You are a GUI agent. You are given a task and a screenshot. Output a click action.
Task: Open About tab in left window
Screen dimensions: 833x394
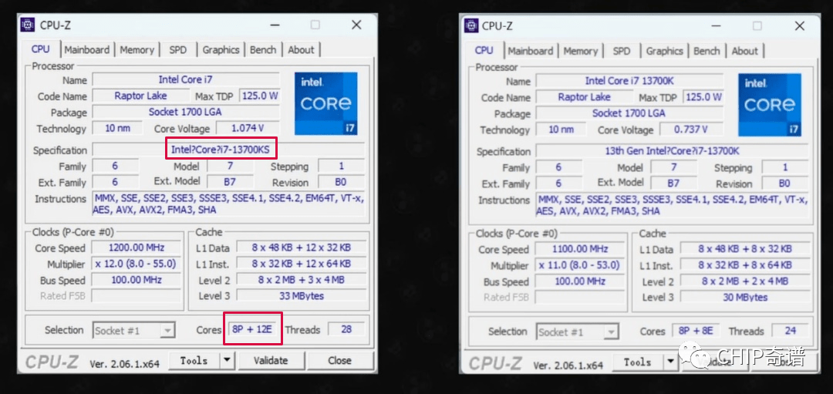301,50
